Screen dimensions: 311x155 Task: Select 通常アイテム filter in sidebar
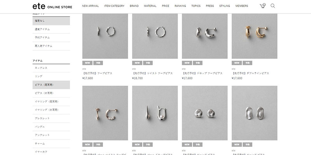[x=51, y=29]
